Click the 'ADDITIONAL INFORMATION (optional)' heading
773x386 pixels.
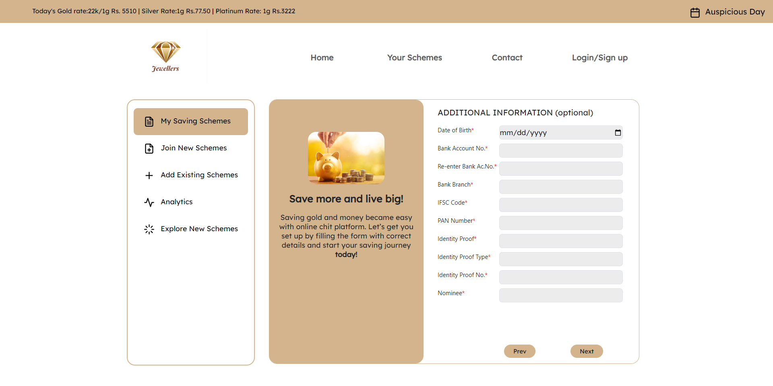click(515, 113)
